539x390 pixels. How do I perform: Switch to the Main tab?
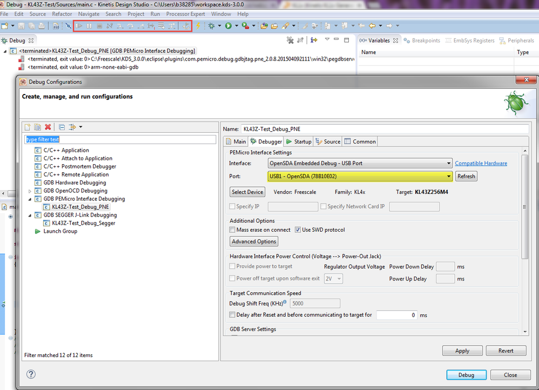236,142
